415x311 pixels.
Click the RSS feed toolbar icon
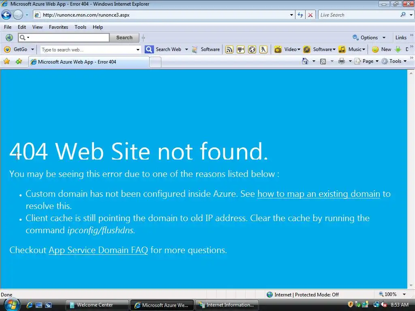tap(229, 49)
